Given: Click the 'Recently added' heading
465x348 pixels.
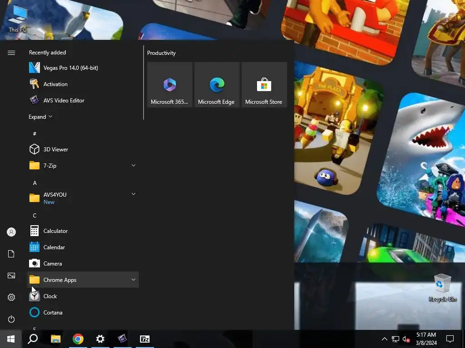Looking at the screenshot, I should click(x=47, y=53).
